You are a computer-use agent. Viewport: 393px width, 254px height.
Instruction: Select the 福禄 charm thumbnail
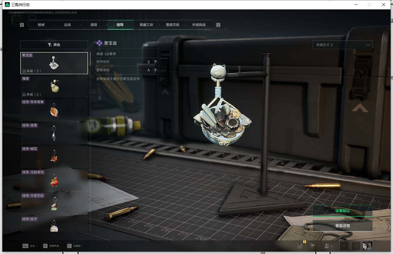pos(54,87)
